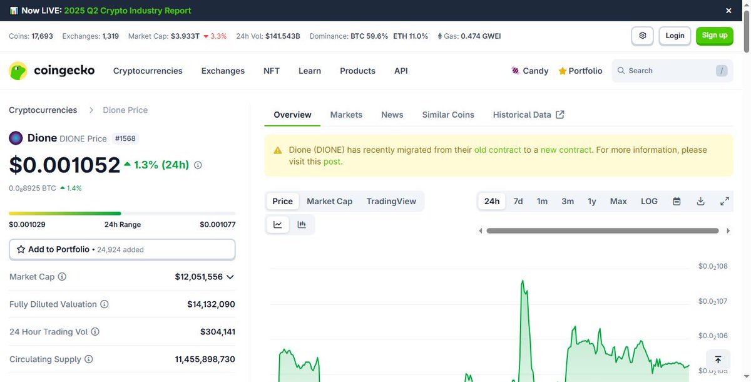Show Circulating Supply info tooltip

point(89,359)
